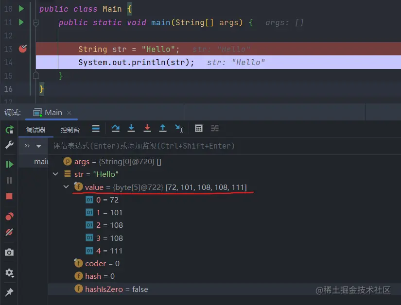Run to cursor
This screenshot has height=305, width=401.
[x=179, y=129]
